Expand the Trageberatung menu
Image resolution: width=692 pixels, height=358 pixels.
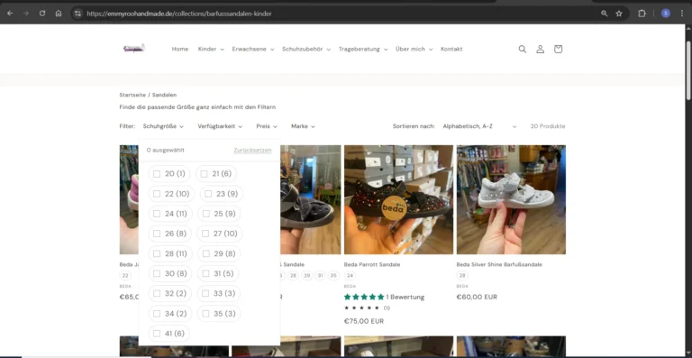pos(363,49)
